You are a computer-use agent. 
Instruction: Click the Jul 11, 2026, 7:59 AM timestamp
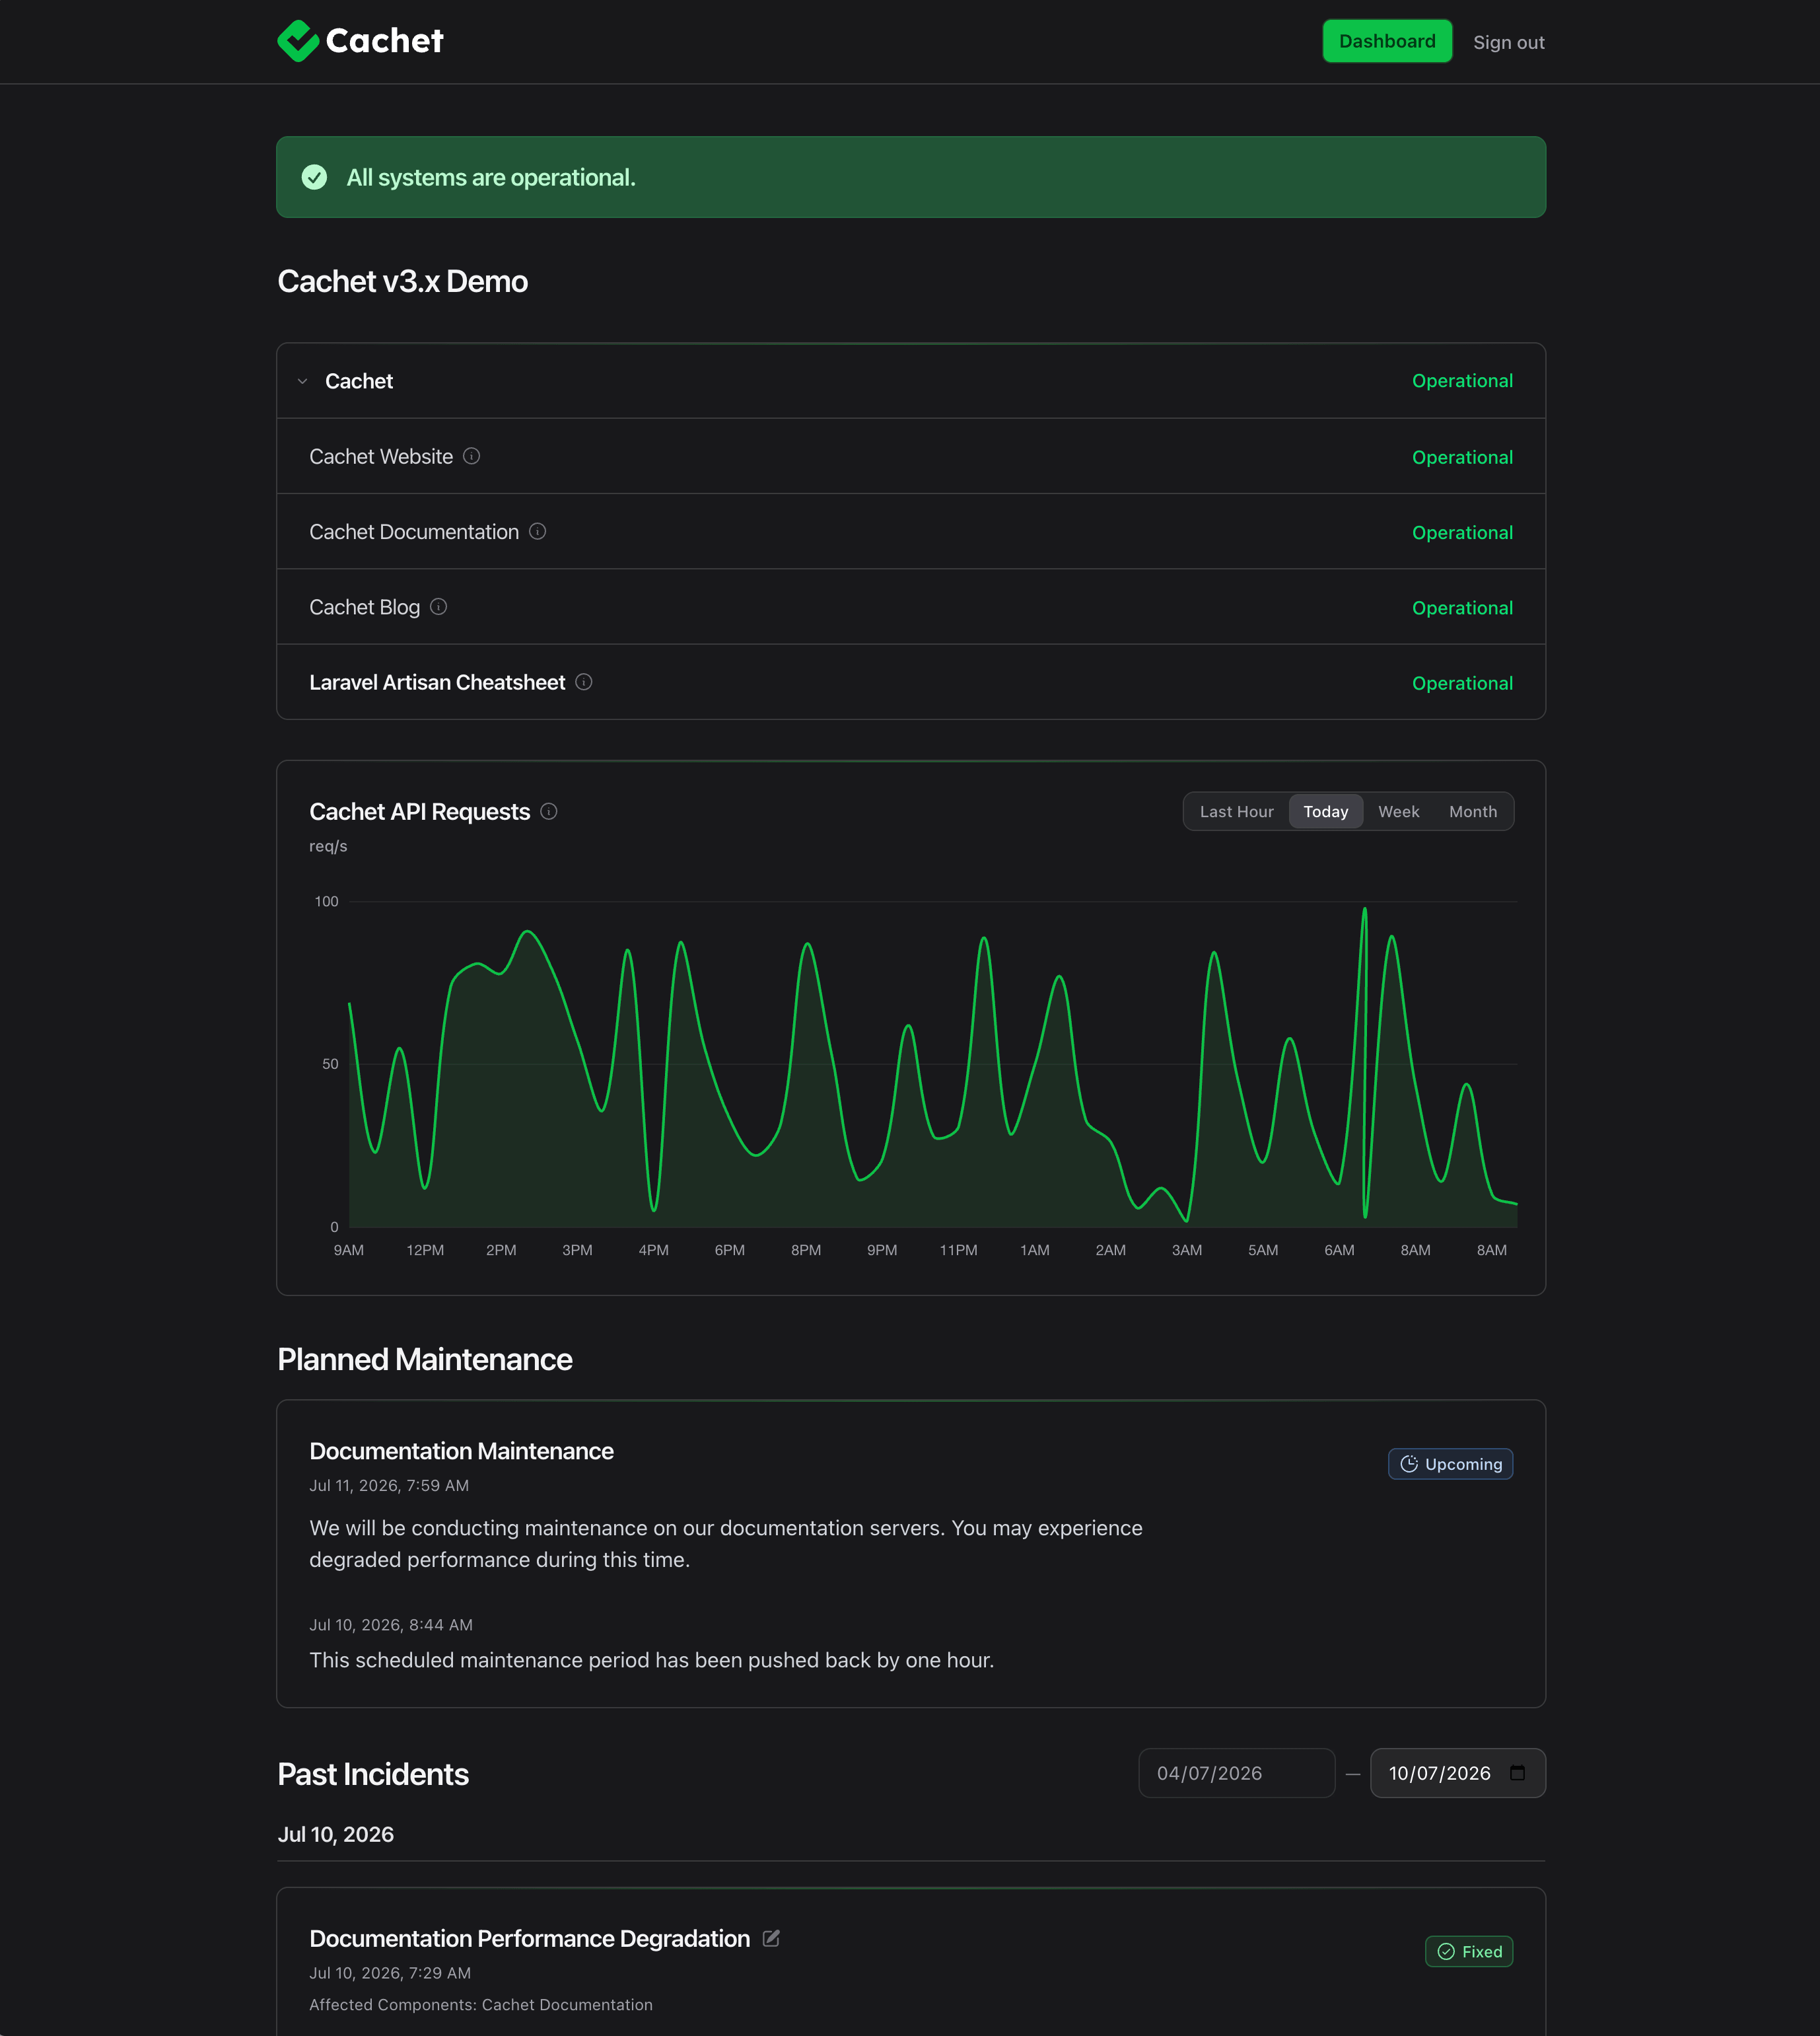389,1486
